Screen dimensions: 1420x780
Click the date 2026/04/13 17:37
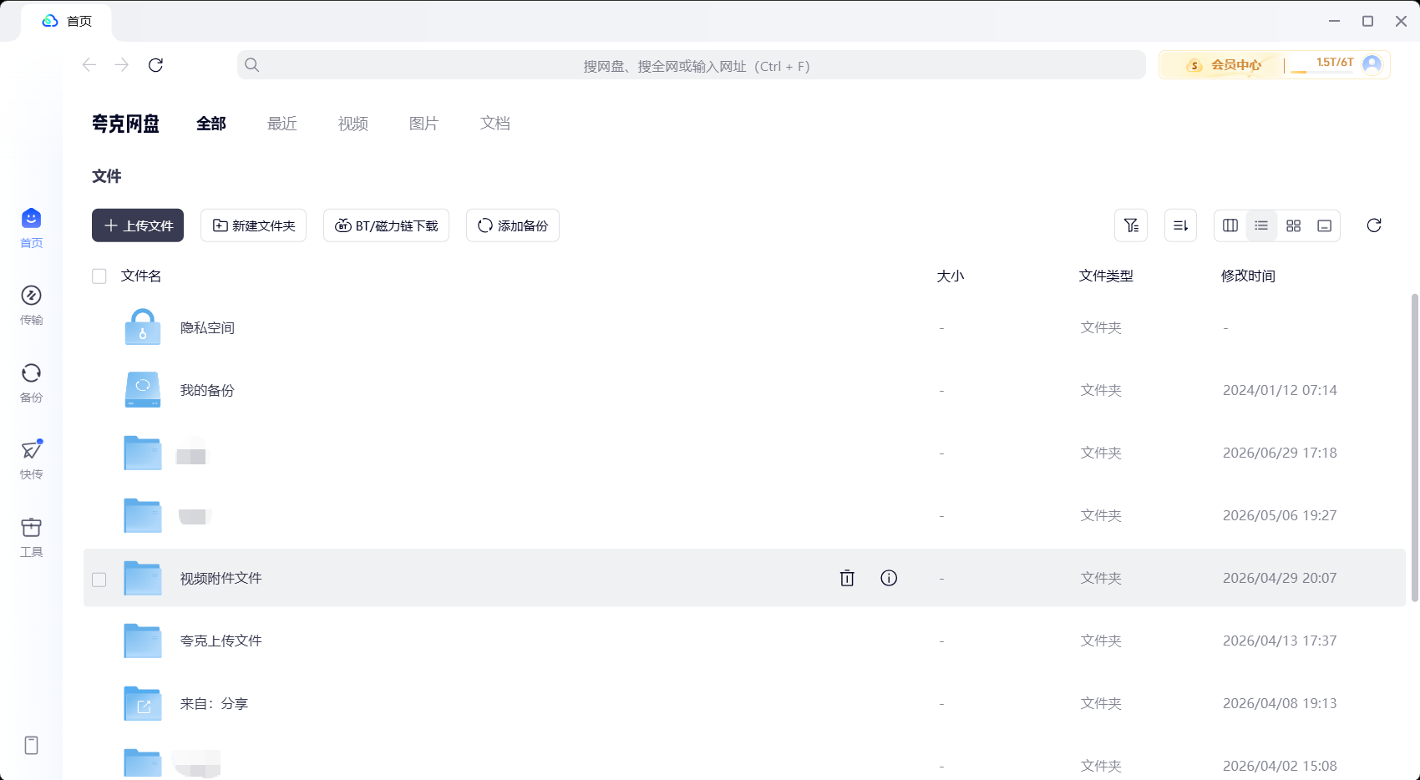click(1280, 641)
